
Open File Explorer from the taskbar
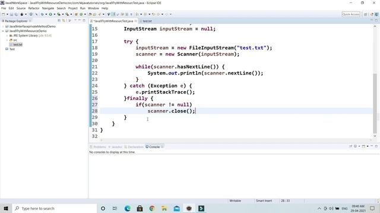pyautogui.click(x=164, y=208)
